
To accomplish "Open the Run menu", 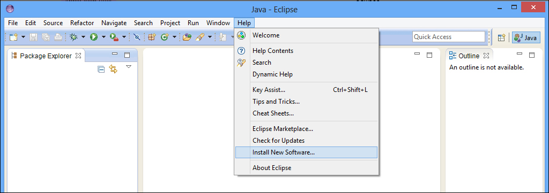I will pos(193,23).
